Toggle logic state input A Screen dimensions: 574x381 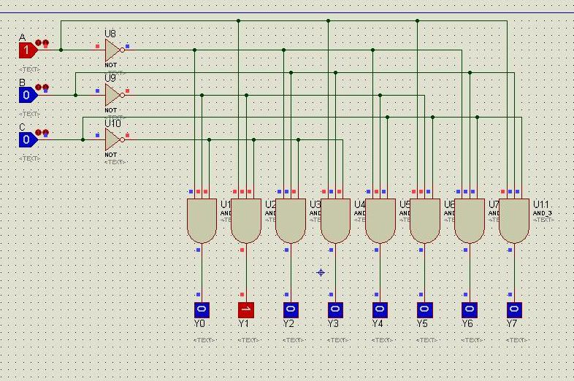pyautogui.click(x=28, y=50)
